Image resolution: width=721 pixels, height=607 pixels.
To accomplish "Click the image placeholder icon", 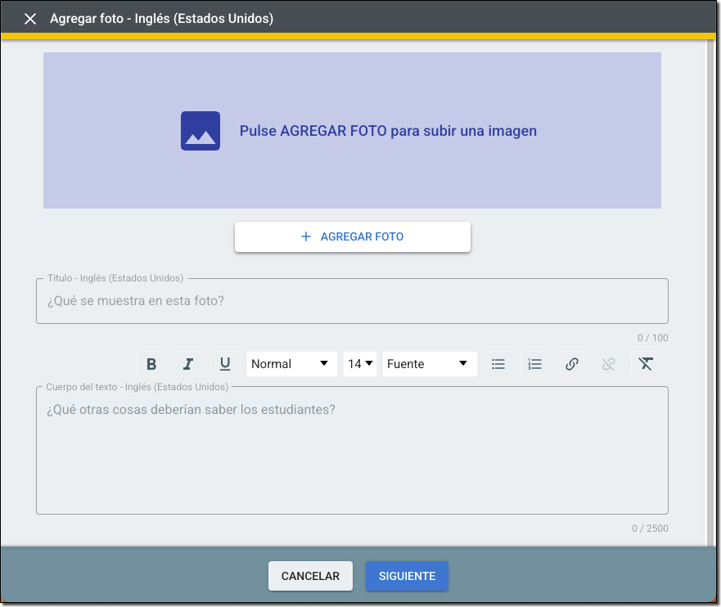I will (x=201, y=131).
